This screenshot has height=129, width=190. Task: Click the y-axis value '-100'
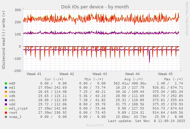pos(17,59)
